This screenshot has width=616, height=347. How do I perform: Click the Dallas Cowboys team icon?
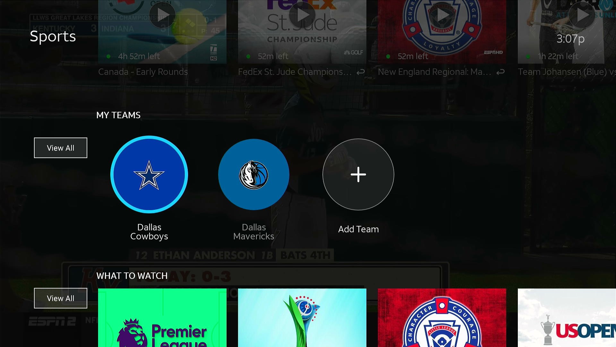pyautogui.click(x=149, y=174)
